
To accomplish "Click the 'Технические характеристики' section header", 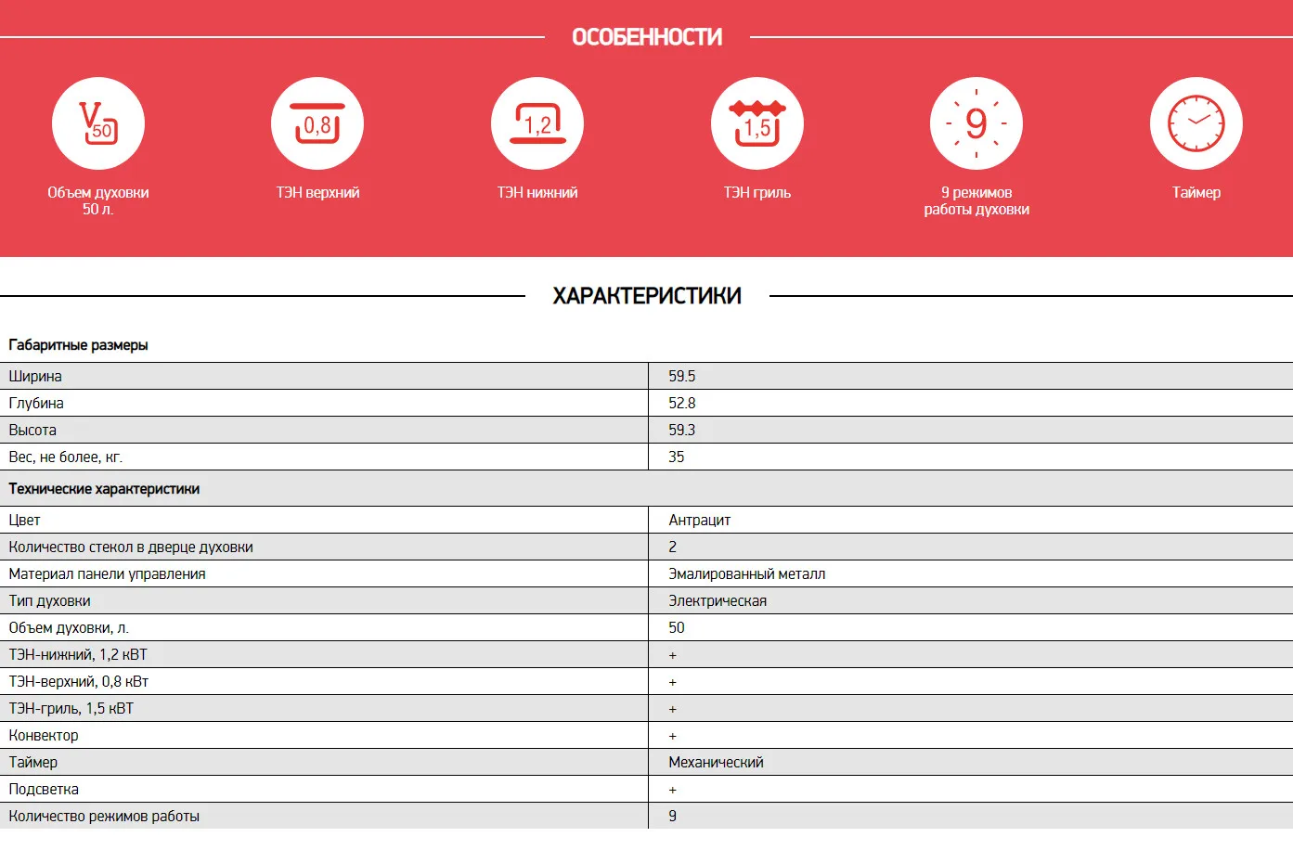I will coord(104,489).
